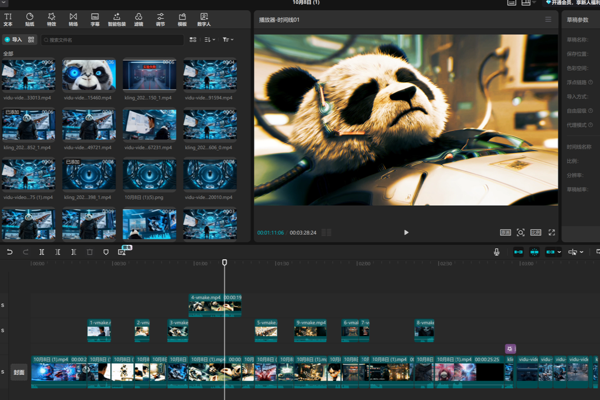Click the 导入 import button

pos(13,39)
